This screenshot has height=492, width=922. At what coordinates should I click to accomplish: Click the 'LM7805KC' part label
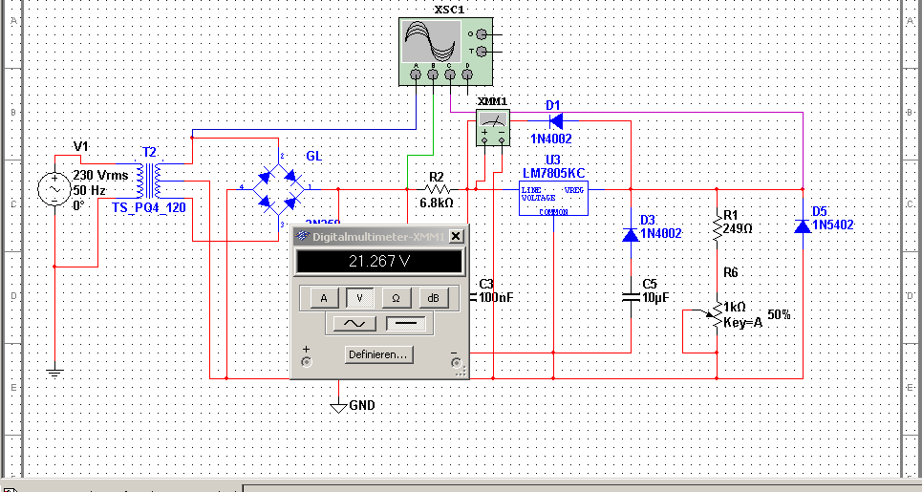coord(553,172)
